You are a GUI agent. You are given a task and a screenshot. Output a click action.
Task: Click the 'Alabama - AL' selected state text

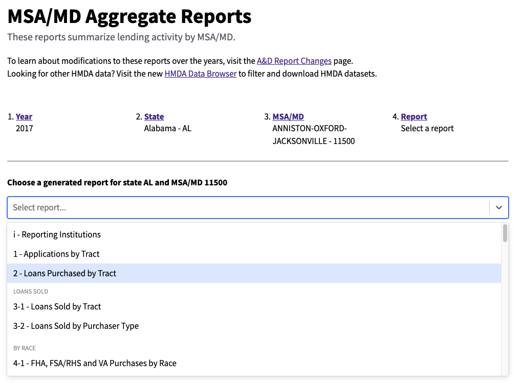click(x=167, y=128)
